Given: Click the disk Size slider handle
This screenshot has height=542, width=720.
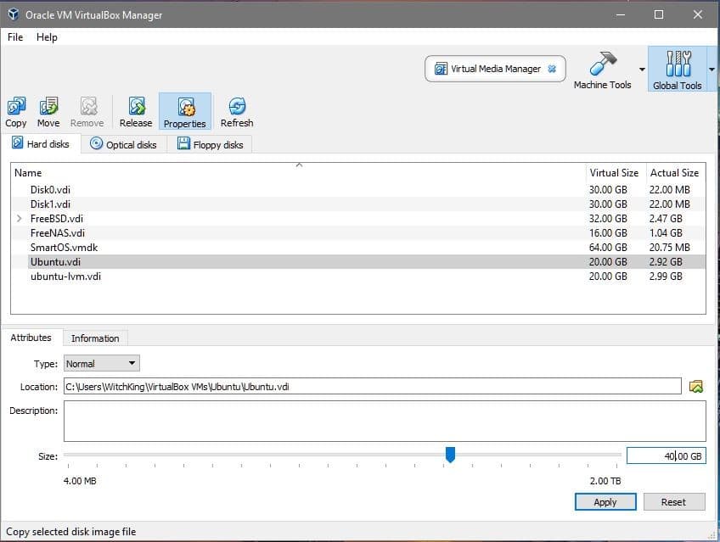Looking at the screenshot, I should (x=450, y=455).
